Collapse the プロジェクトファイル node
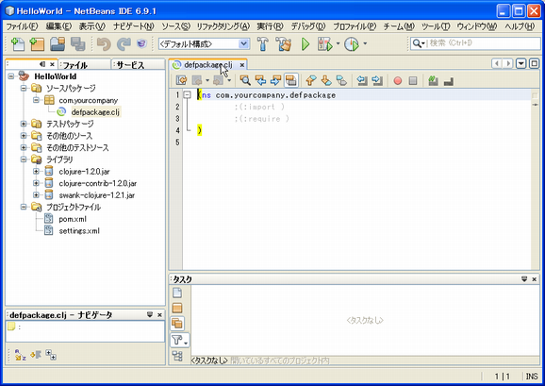The height and width of the screenshot is (386, 545). tap(24, 207)
